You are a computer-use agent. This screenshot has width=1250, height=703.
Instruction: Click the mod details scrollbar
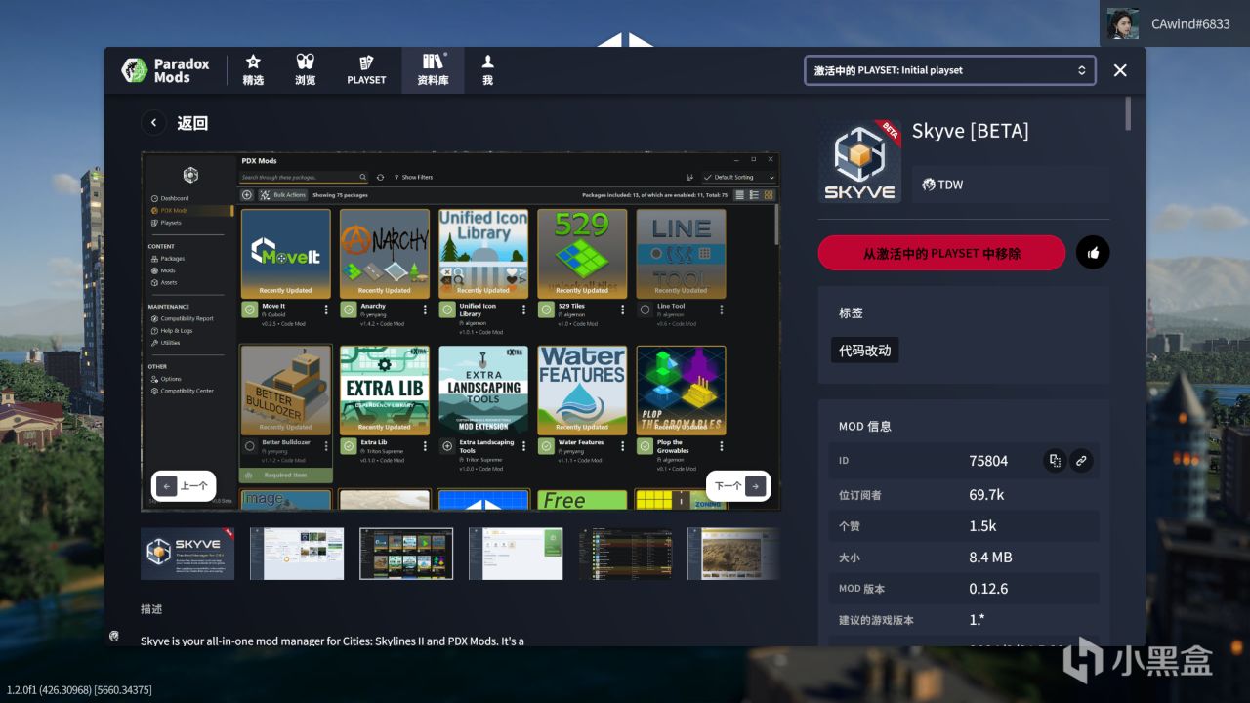1129,113
